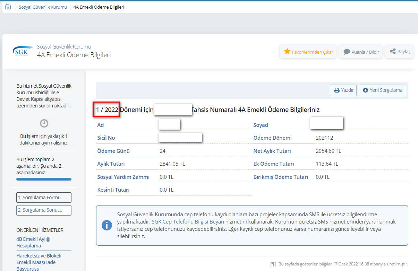The height and width of the screenshot is (271, 418).
Task: Open the 4B Emekli Aylığı Hesaplama link
Action: [33, 242]
